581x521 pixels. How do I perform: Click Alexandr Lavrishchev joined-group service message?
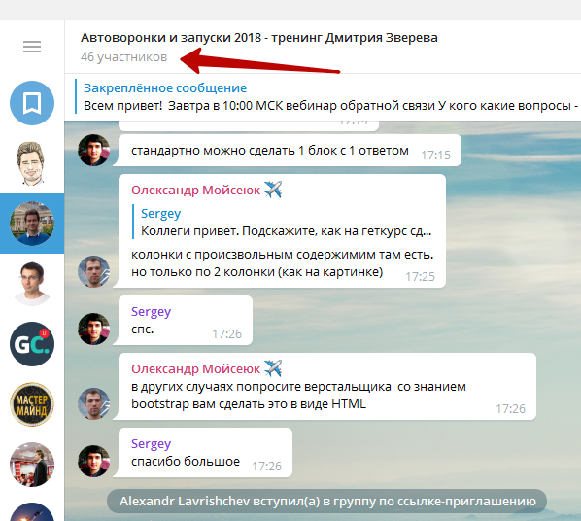coord(327,502)
